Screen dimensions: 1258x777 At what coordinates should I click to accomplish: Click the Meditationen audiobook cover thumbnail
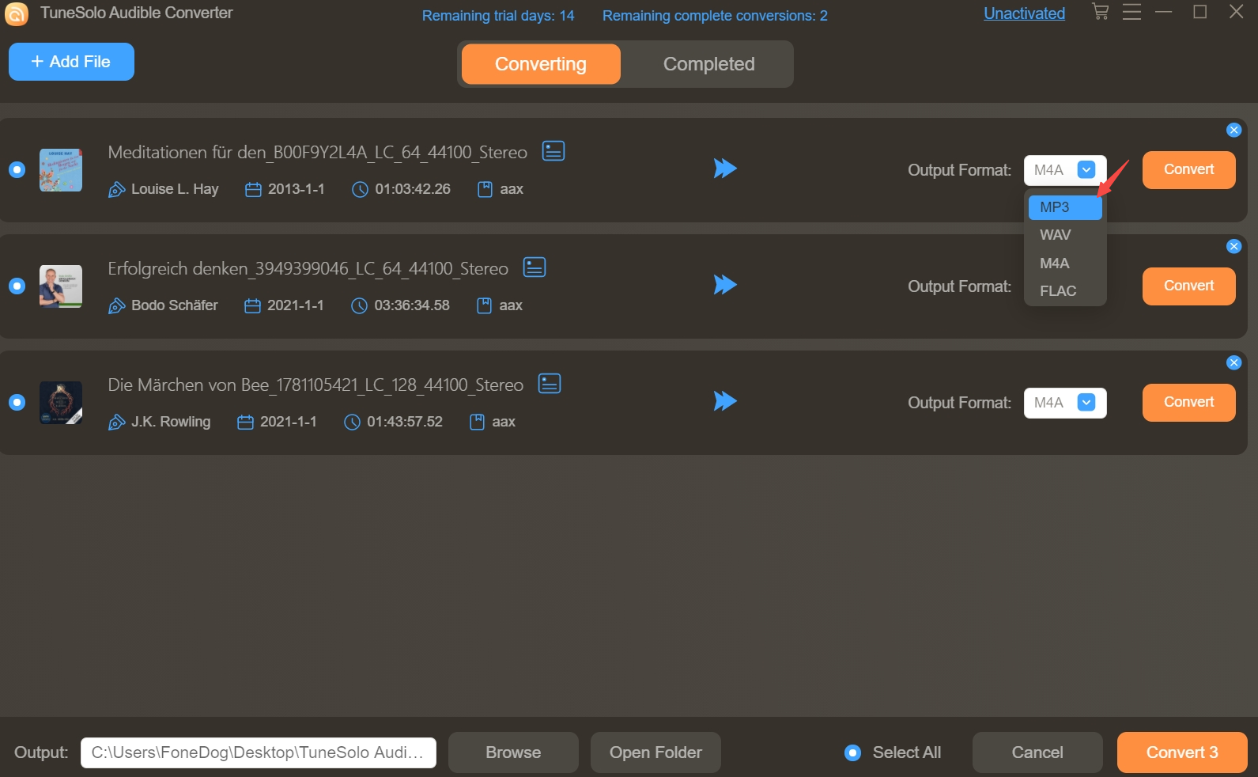61,170
